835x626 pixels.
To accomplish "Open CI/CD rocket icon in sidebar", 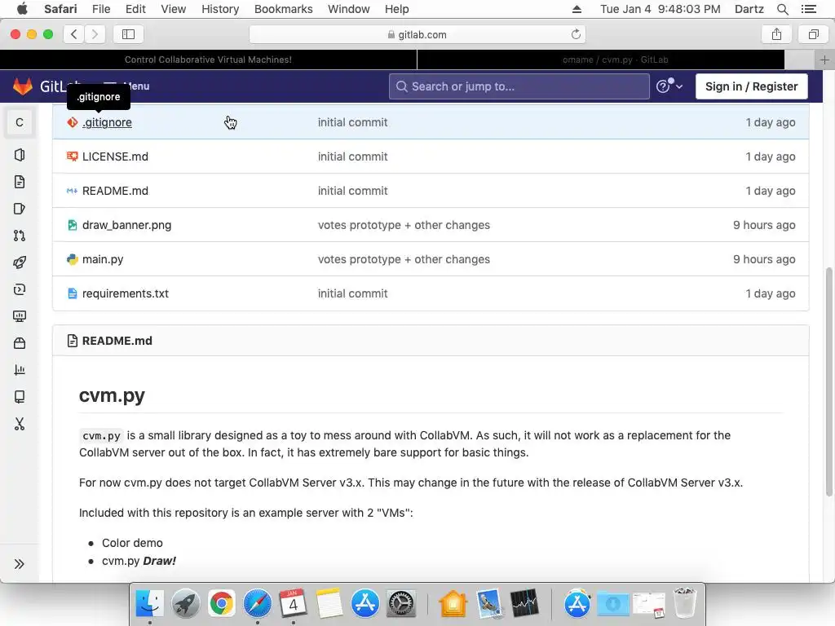I will (20, 262).
